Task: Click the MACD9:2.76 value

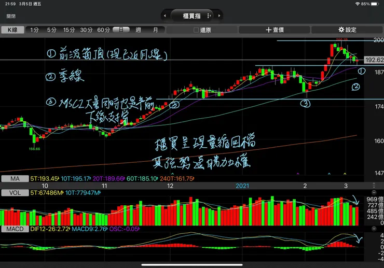Action: pos(89,229)
